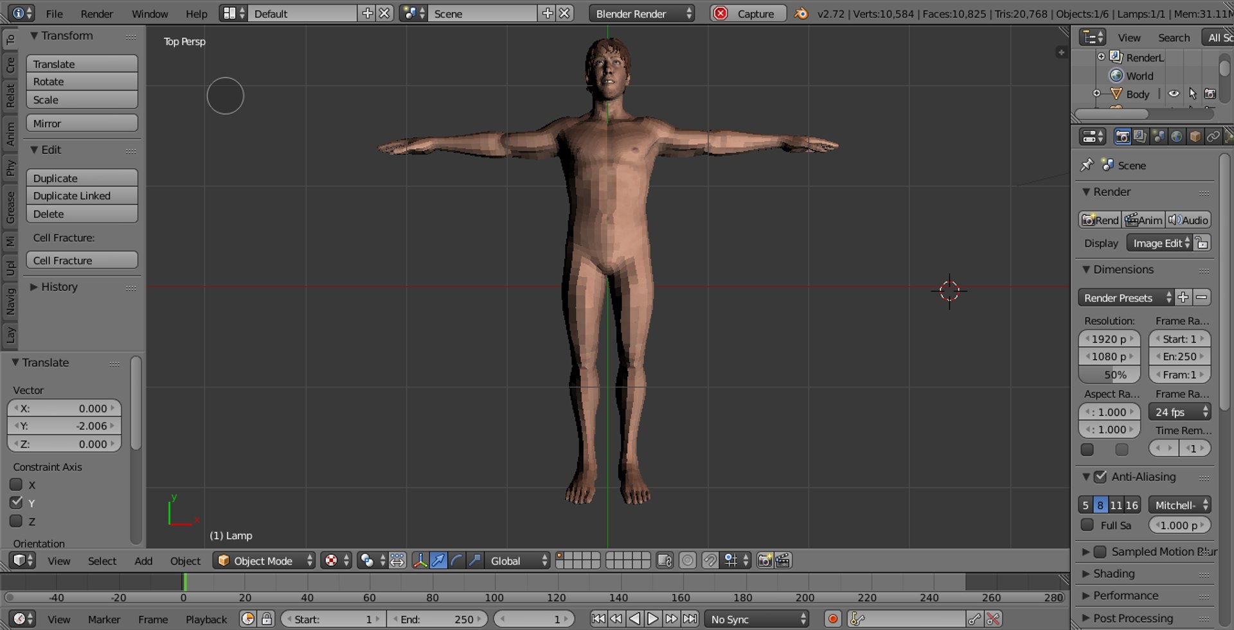Click the Blender logo icon in info header

click(x=801, y=13)
